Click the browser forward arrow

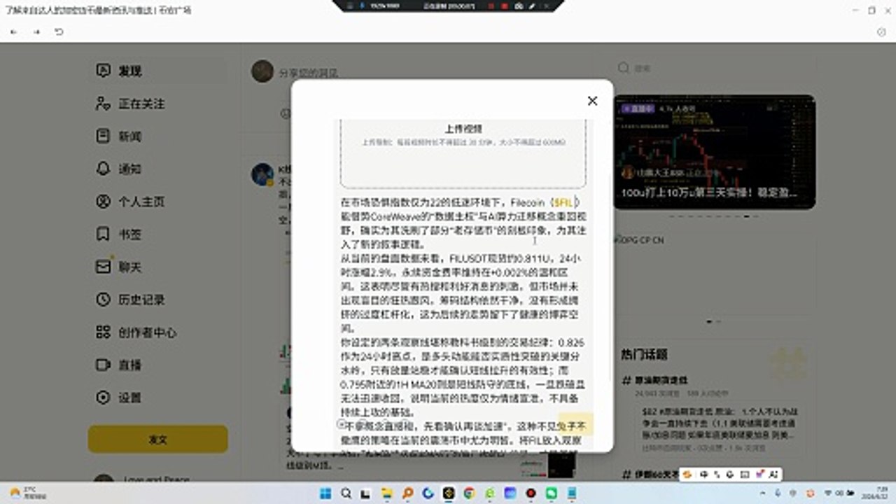point(36,32)
